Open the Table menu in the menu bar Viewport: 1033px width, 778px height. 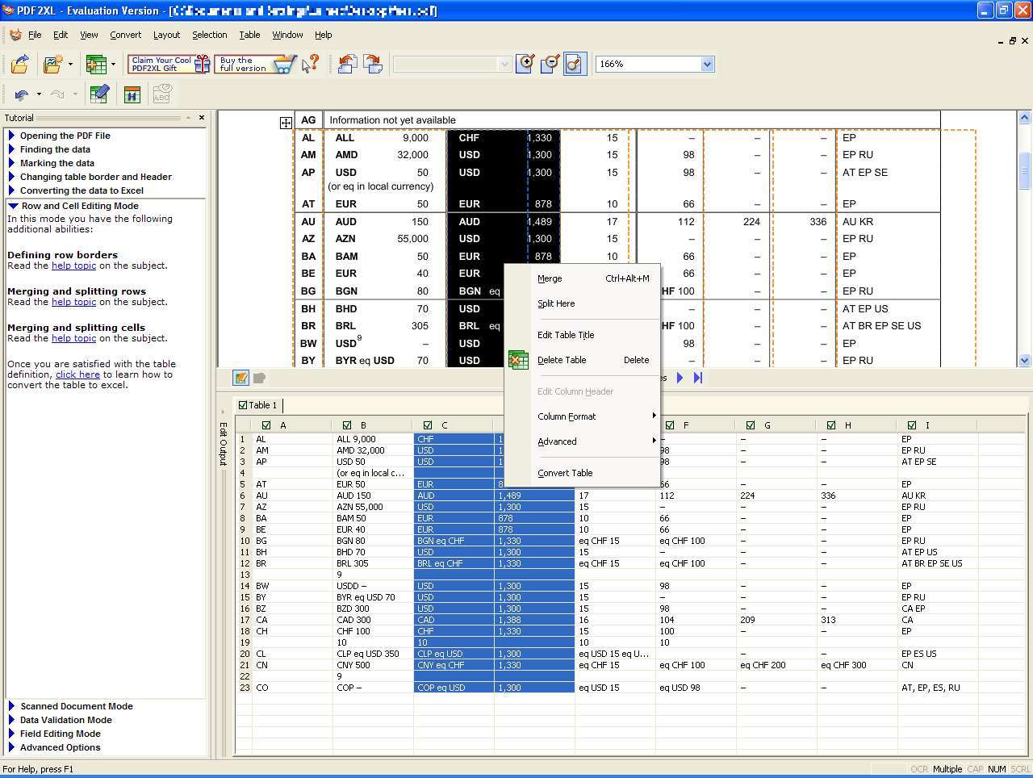point(249,35)
